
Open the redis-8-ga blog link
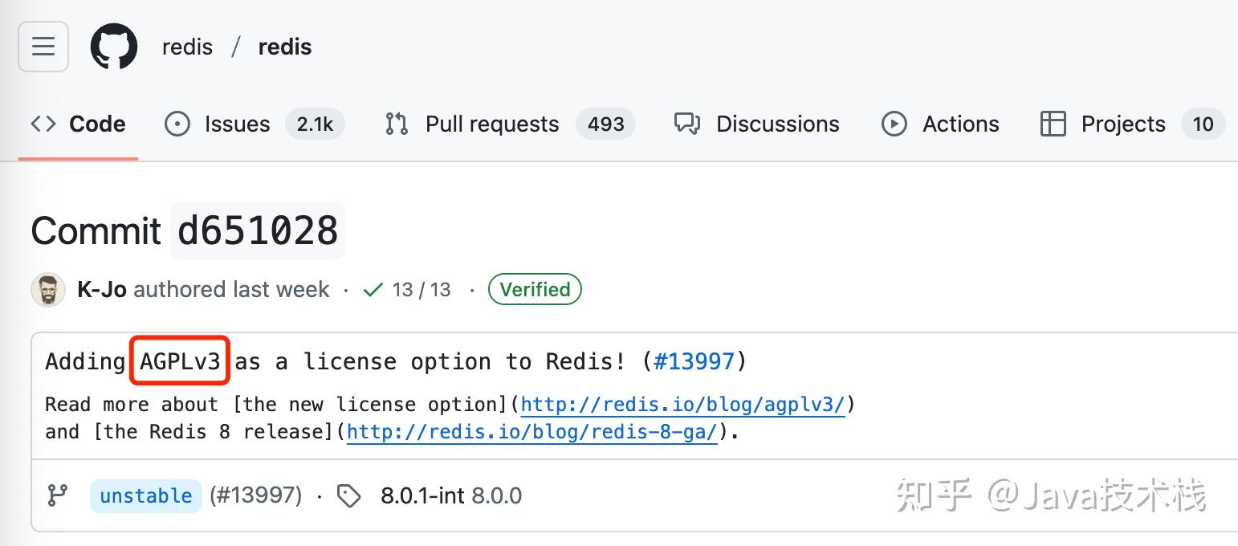532,432
